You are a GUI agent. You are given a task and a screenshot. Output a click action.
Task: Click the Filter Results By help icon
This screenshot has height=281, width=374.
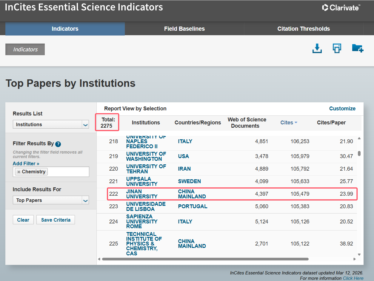[x=58, y=144]
